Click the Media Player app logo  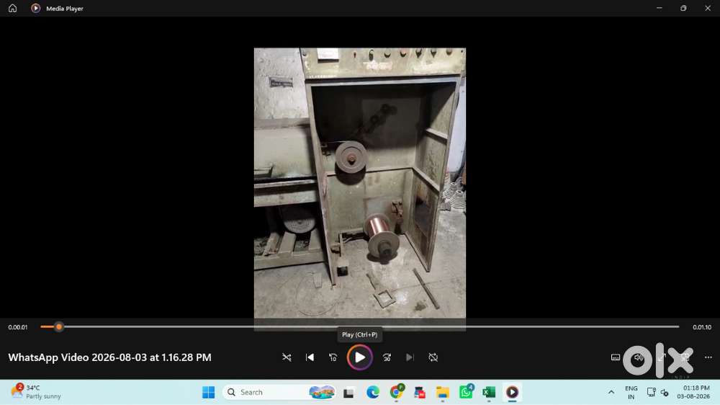[x=35, y=8]
